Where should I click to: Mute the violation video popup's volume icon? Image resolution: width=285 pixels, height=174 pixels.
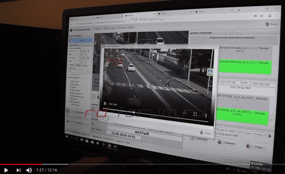tap(185, 113)
